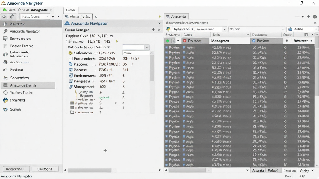Click the Pesmant filter button with red dot
Viewport: 319px width, 179px height.
195,41
